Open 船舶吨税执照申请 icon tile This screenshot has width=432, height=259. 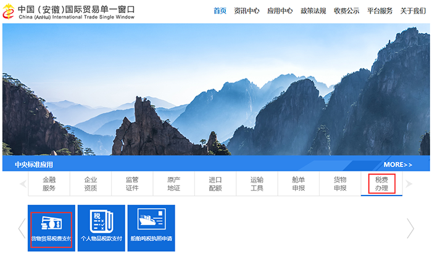click(x=151, y=228)
